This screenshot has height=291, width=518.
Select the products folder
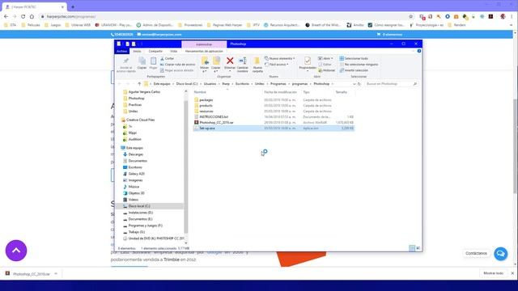pyautogui.click(x=206, y=106)
